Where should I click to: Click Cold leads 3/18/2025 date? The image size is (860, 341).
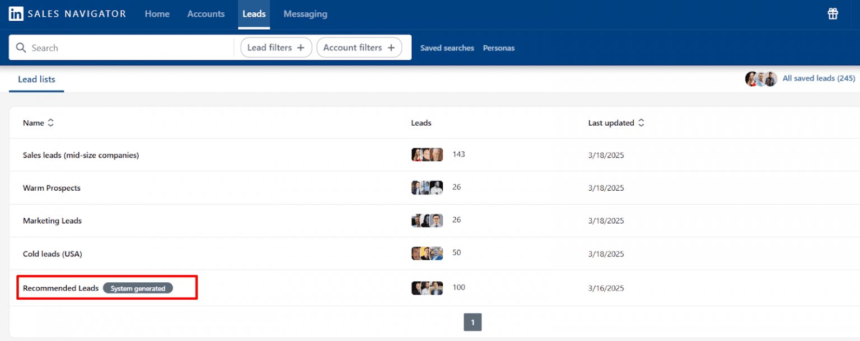(606, 254)
